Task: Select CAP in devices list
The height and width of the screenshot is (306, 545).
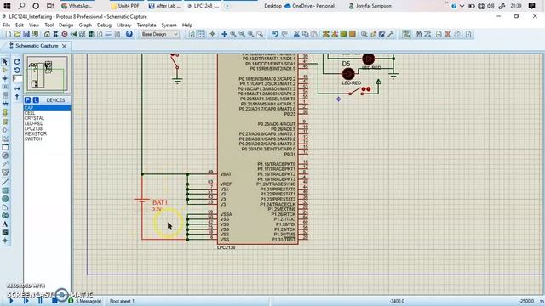Action: coord(48,108)
